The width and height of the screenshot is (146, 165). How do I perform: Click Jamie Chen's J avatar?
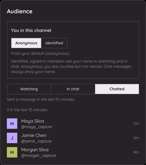pyautogui.click(x=12, y=138)
